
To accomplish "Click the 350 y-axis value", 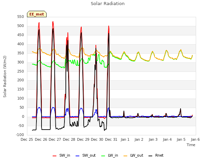I will point(21,53).
